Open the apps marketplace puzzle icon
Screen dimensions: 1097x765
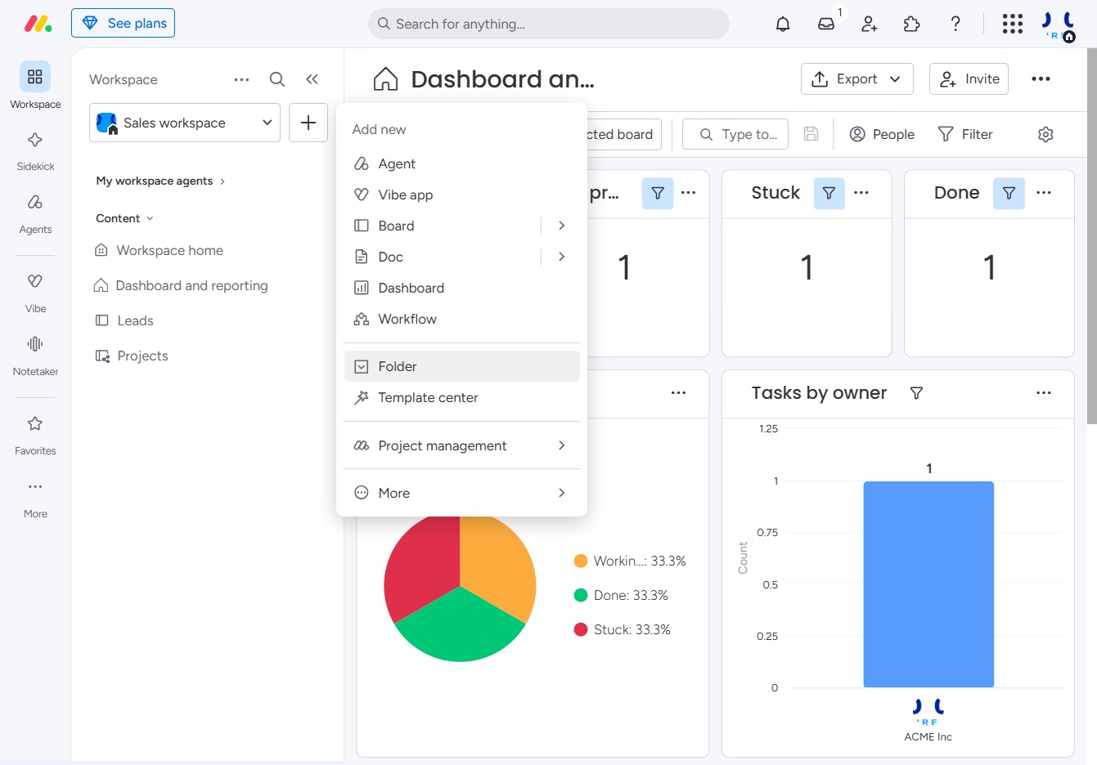coord(911,24)
